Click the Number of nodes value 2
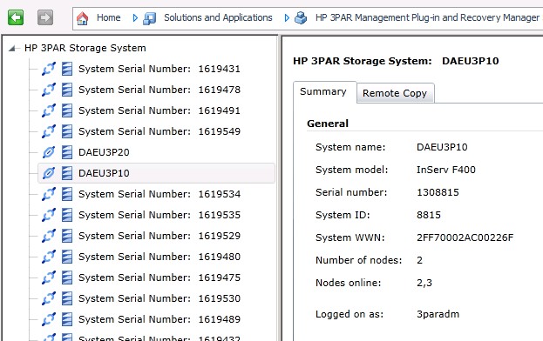The image size is (543, 341). tap(420, 260)
